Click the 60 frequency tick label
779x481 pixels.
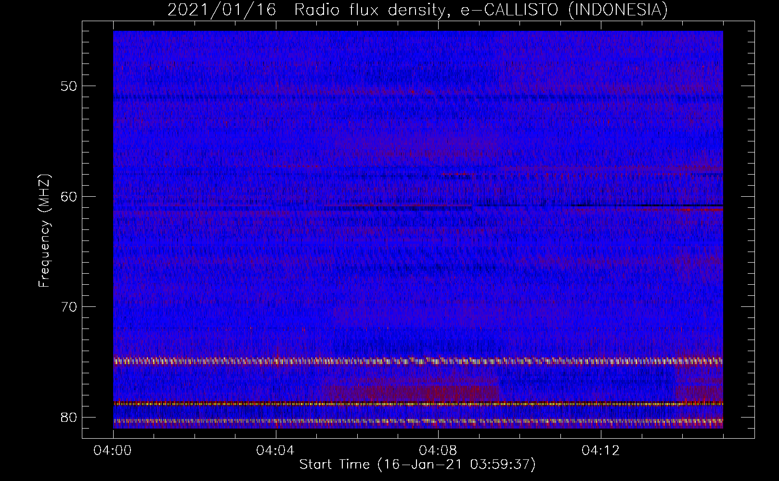click(x=69, y=197)
